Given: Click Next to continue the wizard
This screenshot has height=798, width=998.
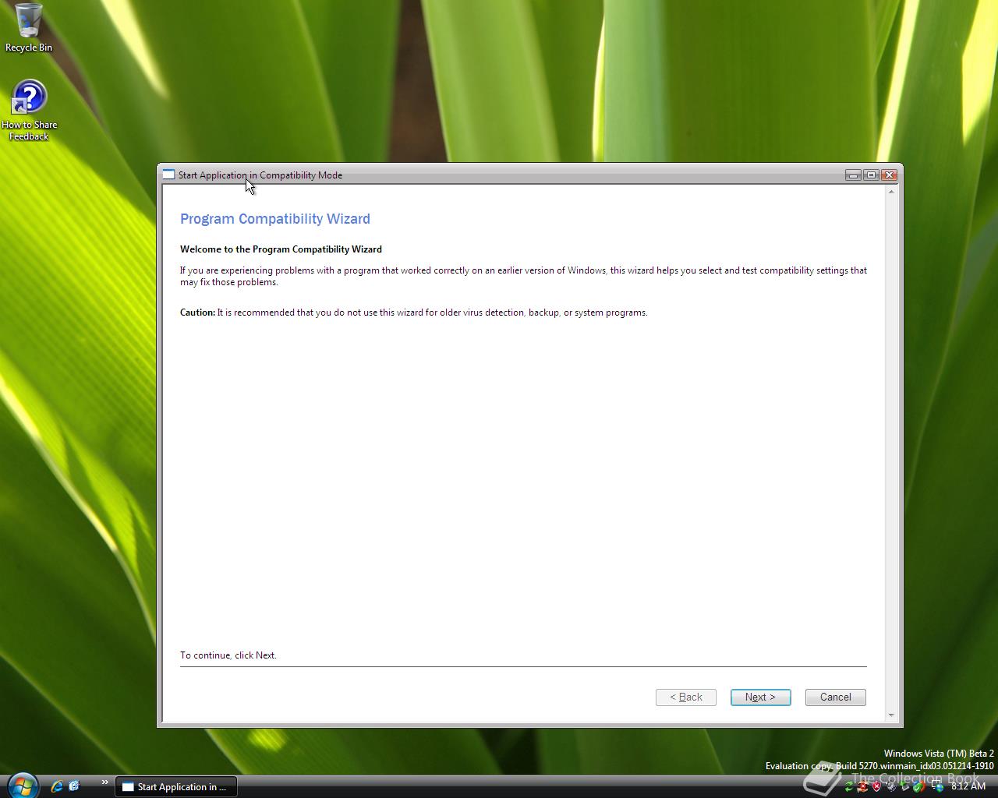Looking at the screenshot, I should [760, 697].
